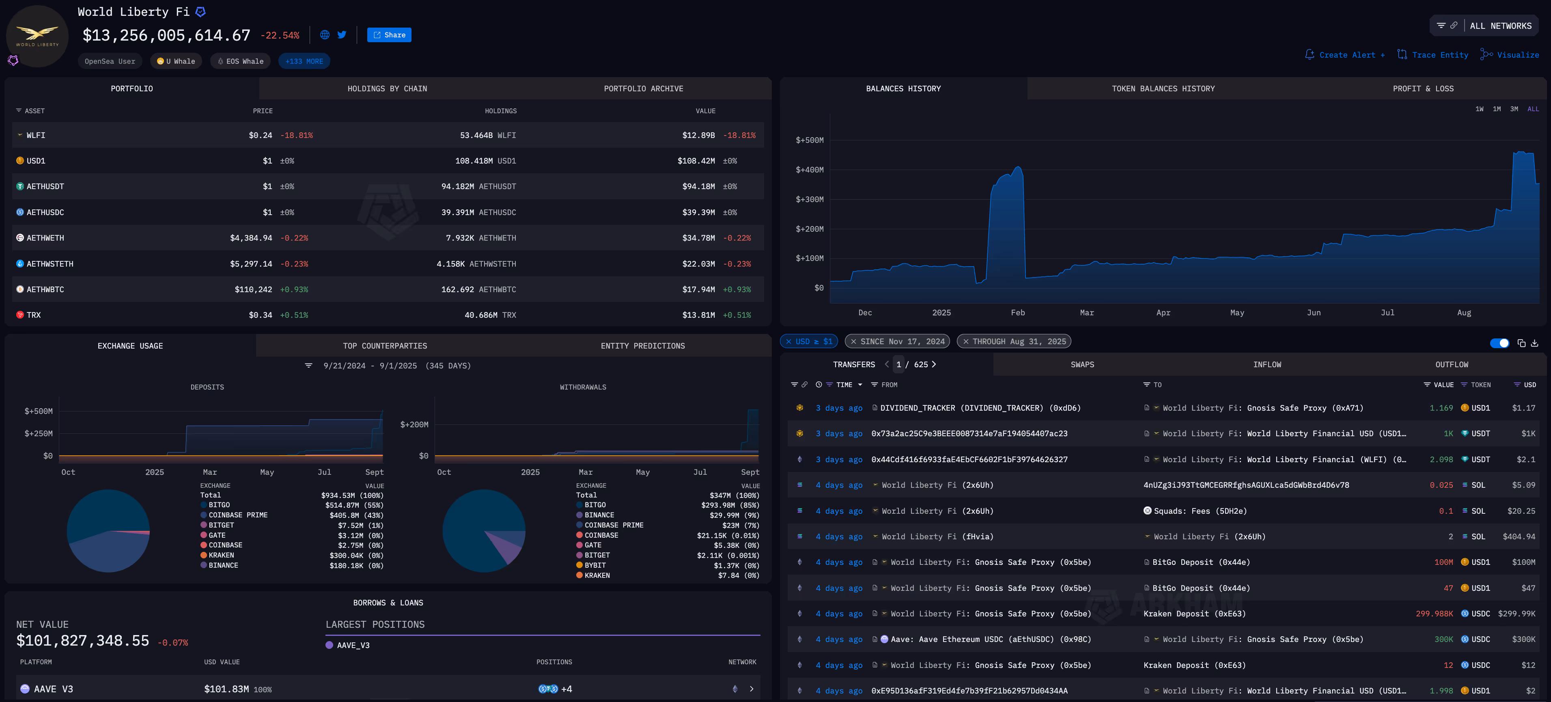1551x702 pixels.
Task: Click the Share button
Action: (x=389, y=35)
